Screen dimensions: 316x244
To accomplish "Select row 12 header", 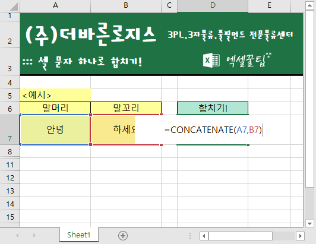I will pos(10,178).
